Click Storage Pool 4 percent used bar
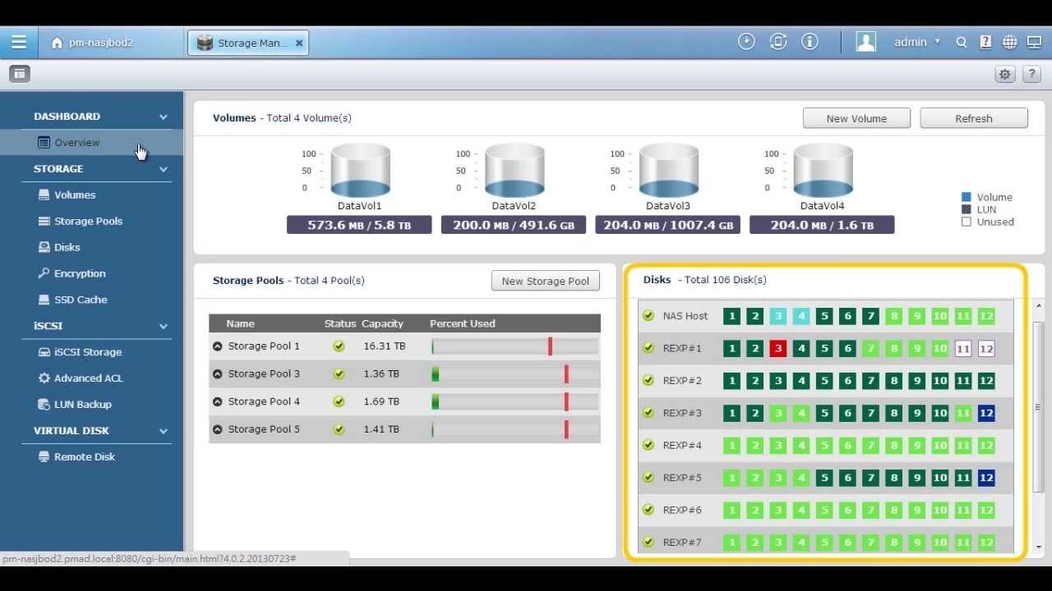The image size is (1052, 591). (514, 402)
